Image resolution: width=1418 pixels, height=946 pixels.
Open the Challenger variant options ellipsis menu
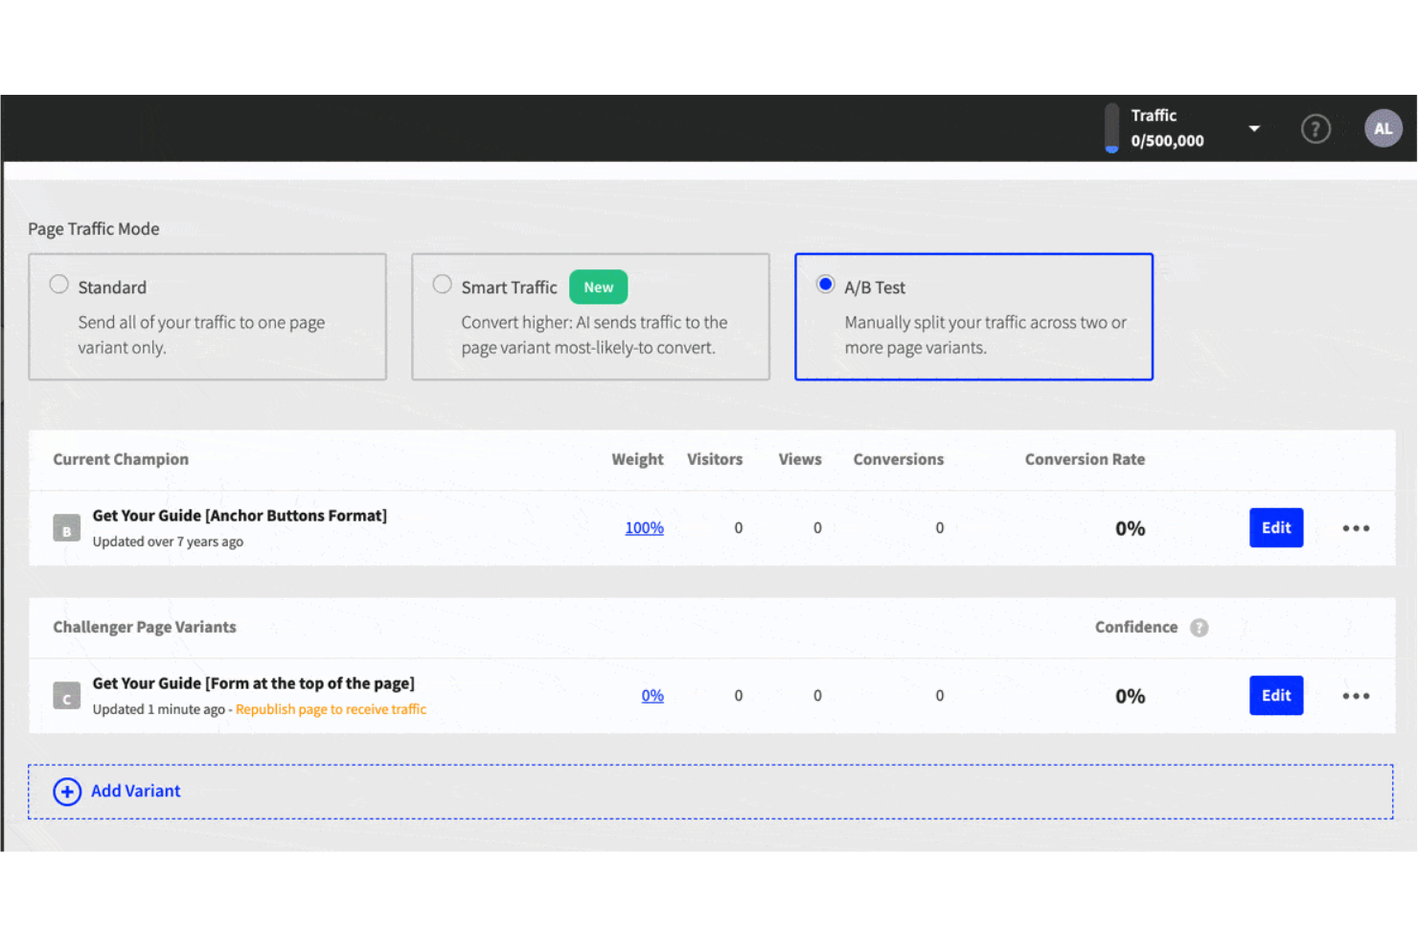[x=1356, y=696]
